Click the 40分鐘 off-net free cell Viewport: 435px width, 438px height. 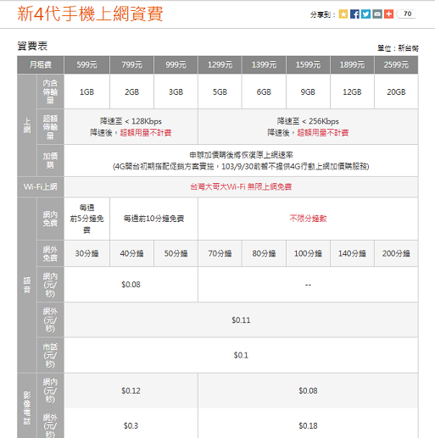pyautogui.click(x=131, y=253)
